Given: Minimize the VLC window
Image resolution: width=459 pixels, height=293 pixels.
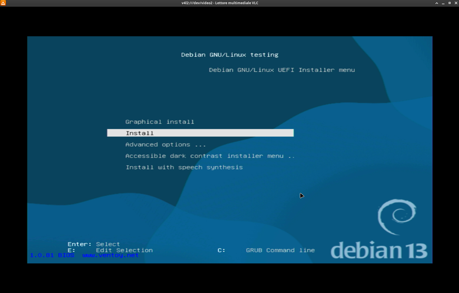Looking at the screenshot, I should pos(443,3).
